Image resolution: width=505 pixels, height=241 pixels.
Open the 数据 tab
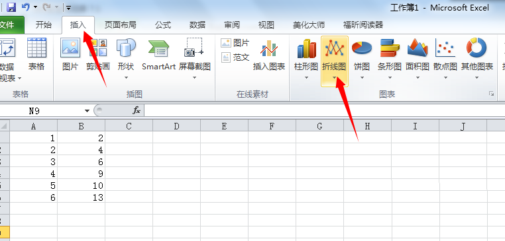(x=197, y=25)
